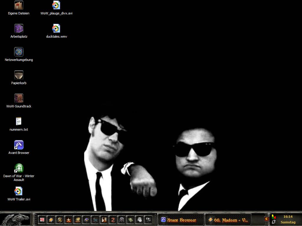Viewport: 302px width, 226px height.
Task: Select the 'Papierkorb' icon label
Action: (19, 83)
